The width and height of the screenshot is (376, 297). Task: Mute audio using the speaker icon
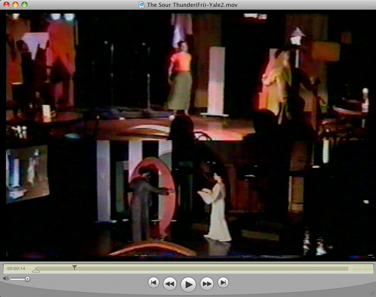tap(6, 279)
